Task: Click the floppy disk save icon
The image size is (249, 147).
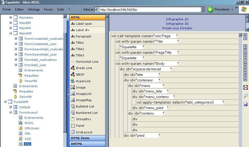Action: pos(245,105)
